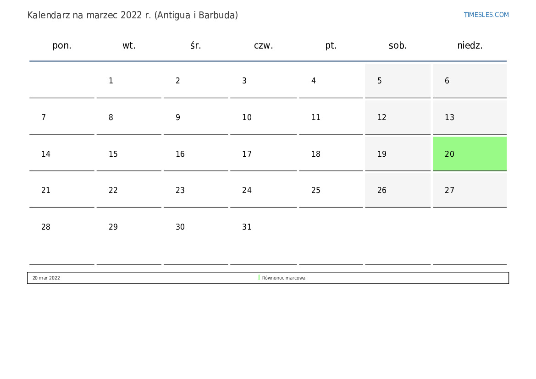This screenshot has height=379, width=536.
Task: Click Saturday March 26 cell
Action: [398, 190]
